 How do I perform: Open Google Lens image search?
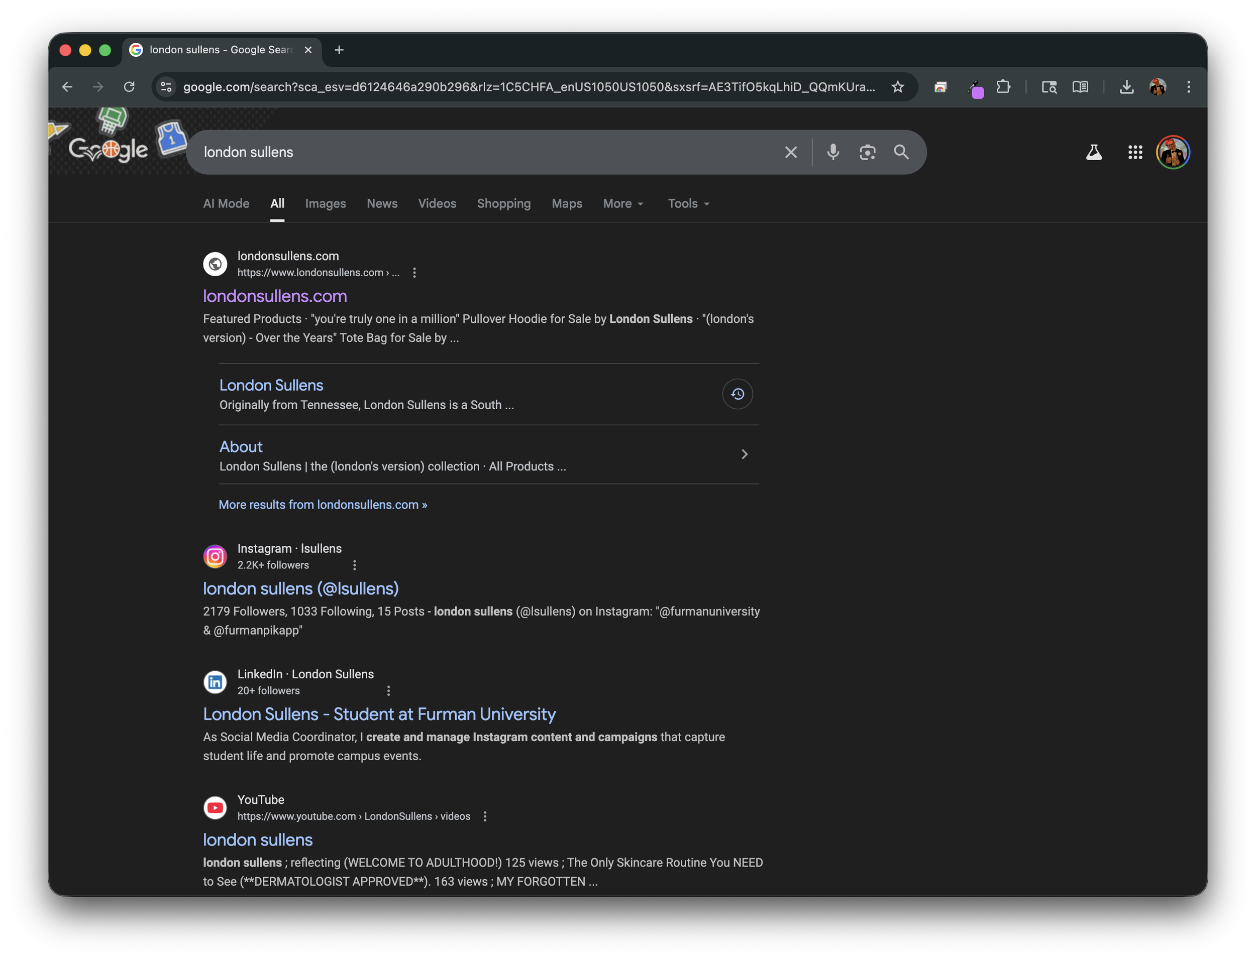point(867,152)
